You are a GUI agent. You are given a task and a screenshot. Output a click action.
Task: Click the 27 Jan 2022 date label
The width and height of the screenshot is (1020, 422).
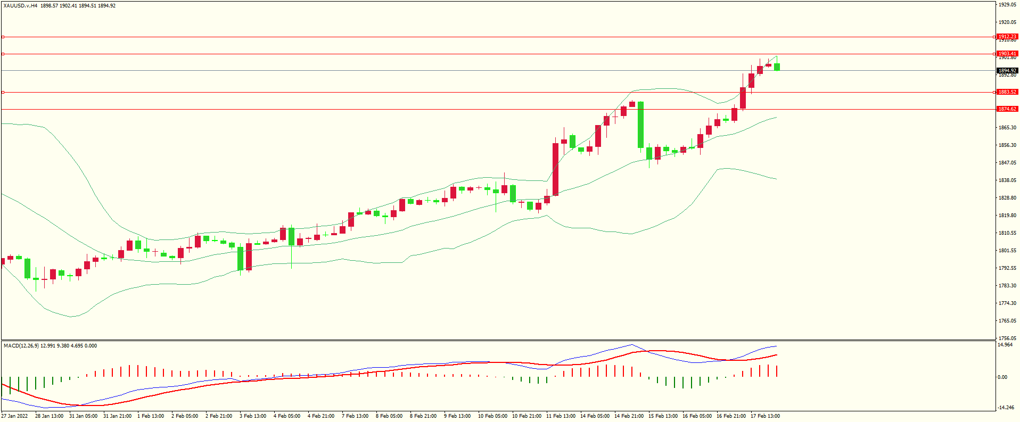pyautogui.click(x=15, y=416)
